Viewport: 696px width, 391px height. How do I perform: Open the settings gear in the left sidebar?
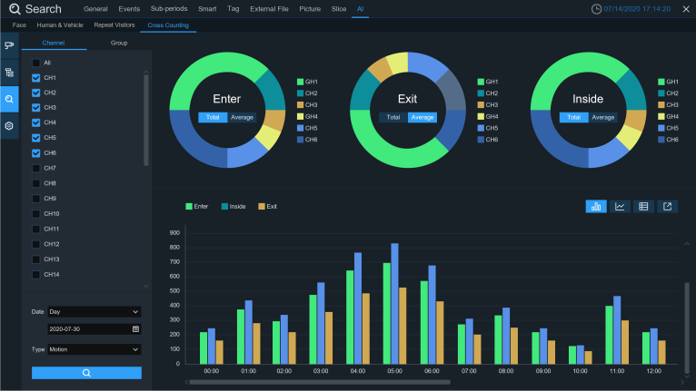[9, 126]
